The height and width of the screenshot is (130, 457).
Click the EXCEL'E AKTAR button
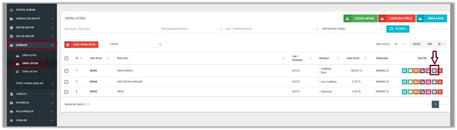point(360,18)
